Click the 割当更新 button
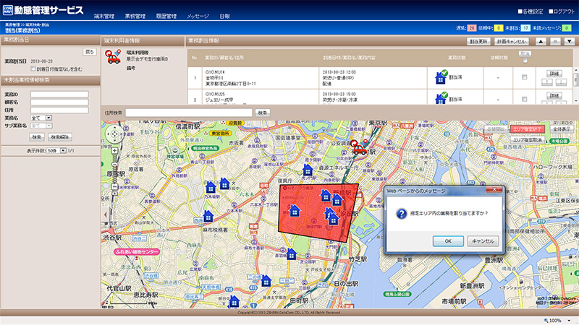 (478, 42)
